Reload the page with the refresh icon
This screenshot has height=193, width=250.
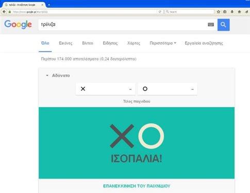click(160, 12)
